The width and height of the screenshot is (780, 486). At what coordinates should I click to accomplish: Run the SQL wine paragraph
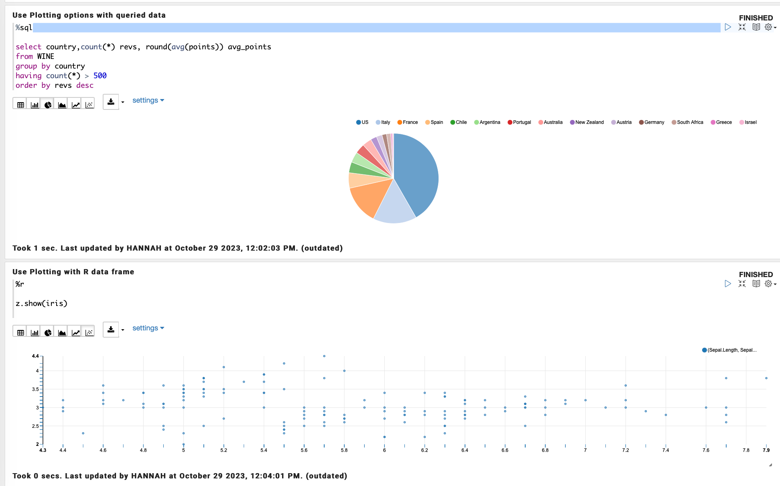[x=728, y=27]
